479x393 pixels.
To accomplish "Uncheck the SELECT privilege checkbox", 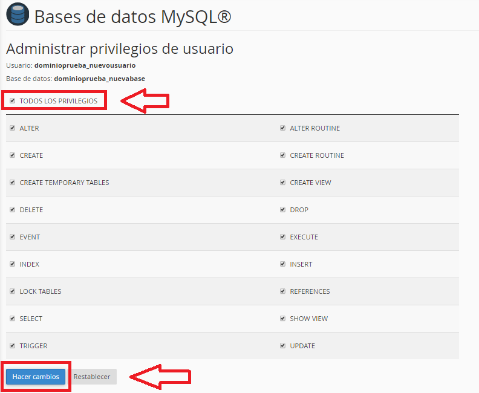I will tap(12, 318).
